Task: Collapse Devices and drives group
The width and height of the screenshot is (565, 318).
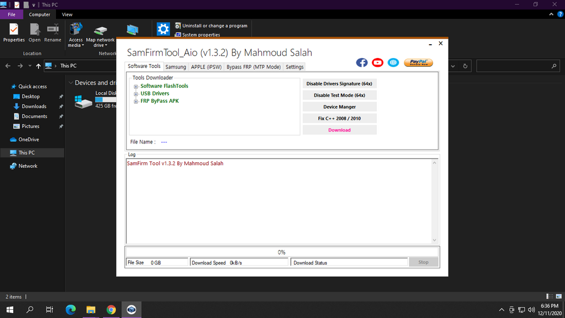Action: 71,83
